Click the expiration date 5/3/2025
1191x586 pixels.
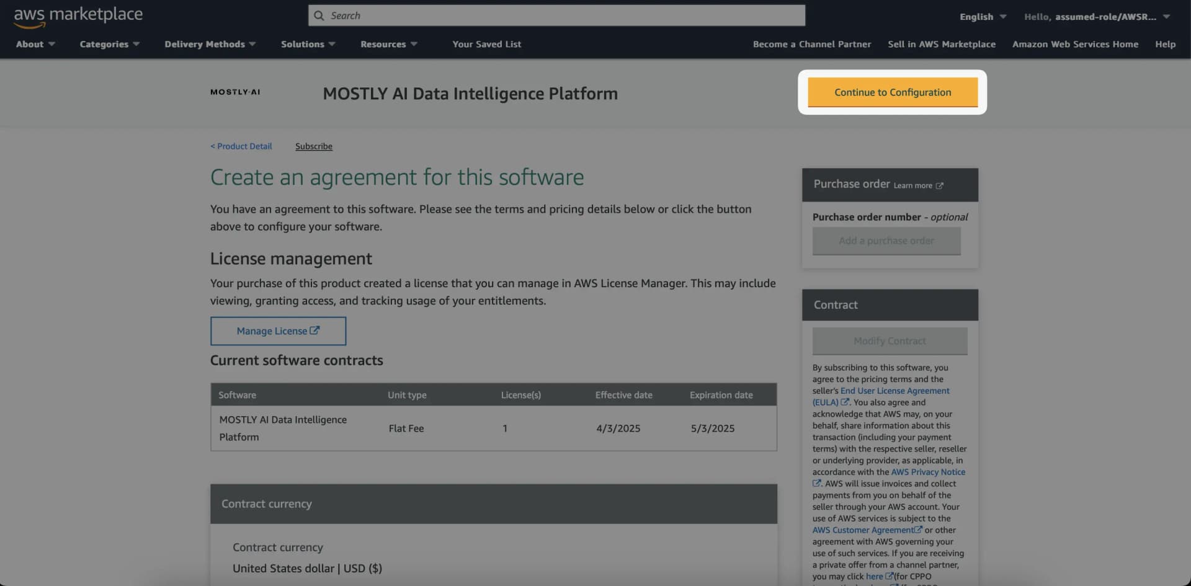[713, 428]
